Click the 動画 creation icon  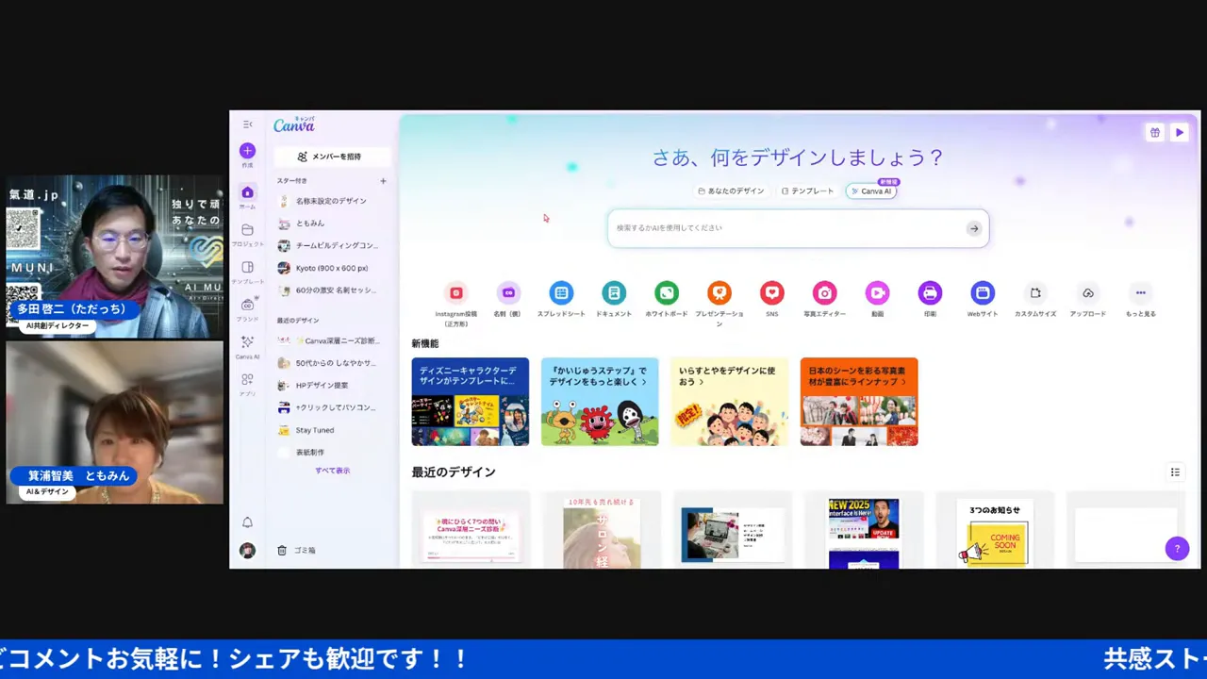(877, 293)
